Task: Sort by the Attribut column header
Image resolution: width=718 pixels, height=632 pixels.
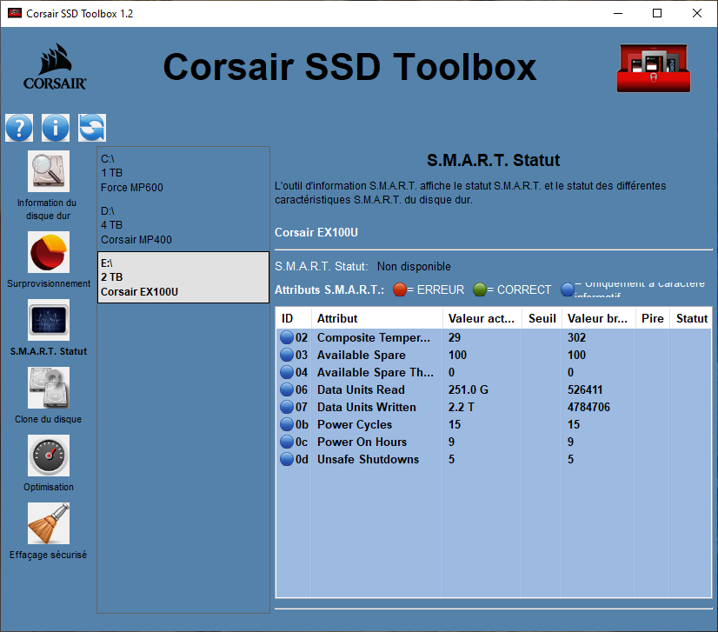Action: [377, 318]
